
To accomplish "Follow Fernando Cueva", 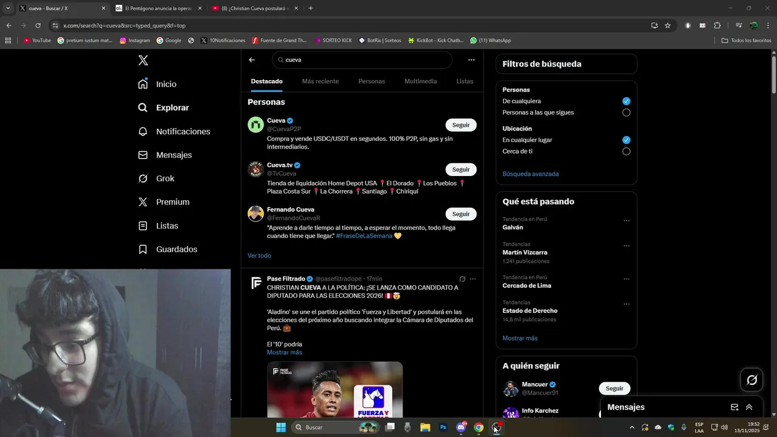I will [461, 214].
